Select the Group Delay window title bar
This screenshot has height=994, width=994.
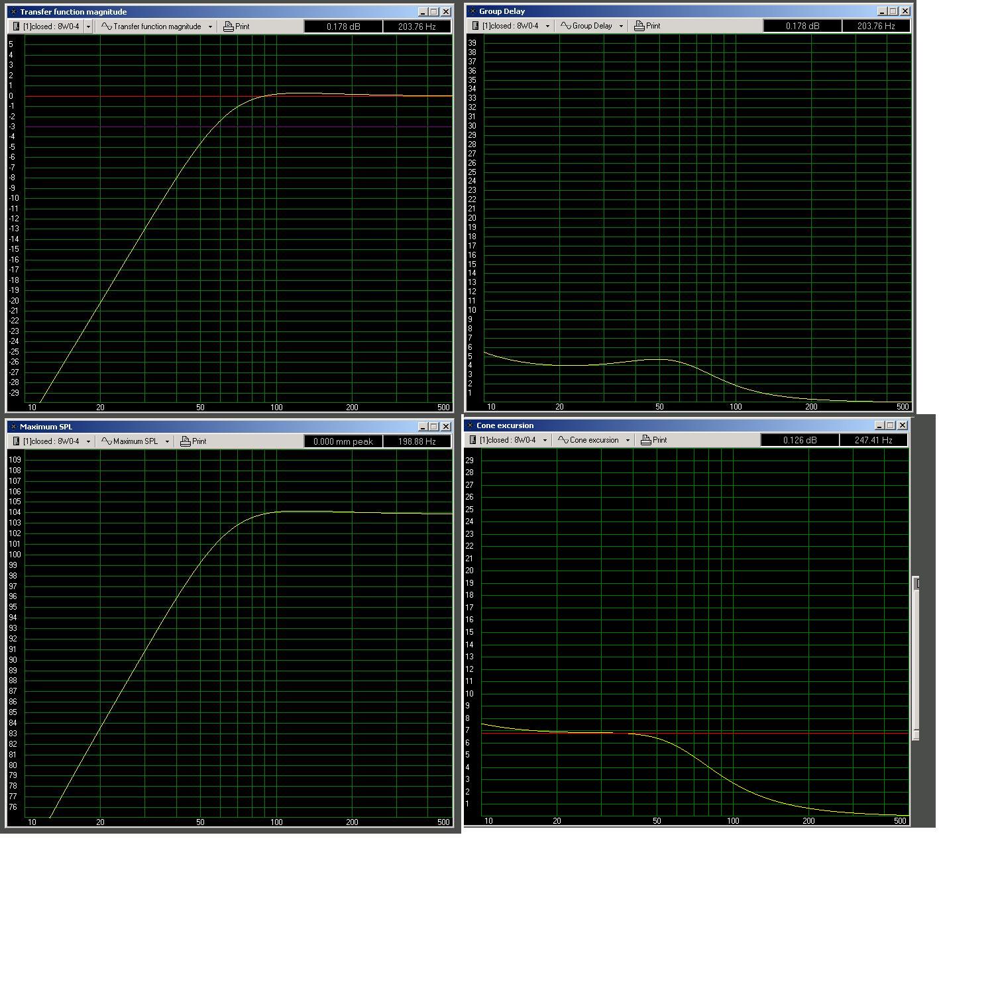pyautogui.click(x=663, y=11)
